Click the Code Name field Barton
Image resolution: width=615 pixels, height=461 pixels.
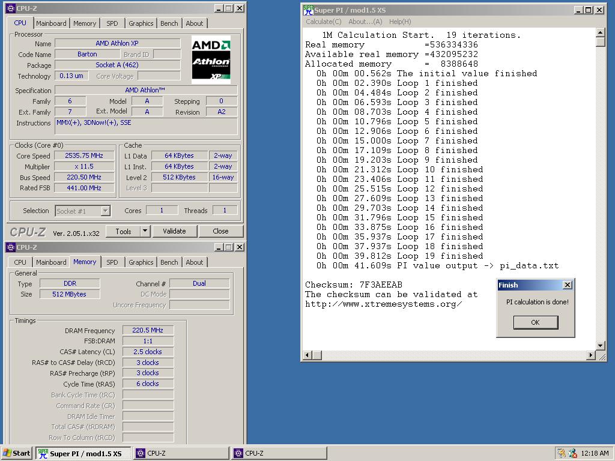(x=87, y=54)
